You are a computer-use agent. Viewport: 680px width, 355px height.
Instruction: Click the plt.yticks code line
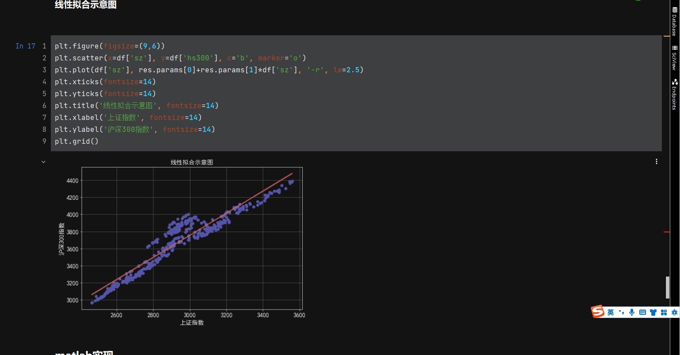[x=105, y=93]
